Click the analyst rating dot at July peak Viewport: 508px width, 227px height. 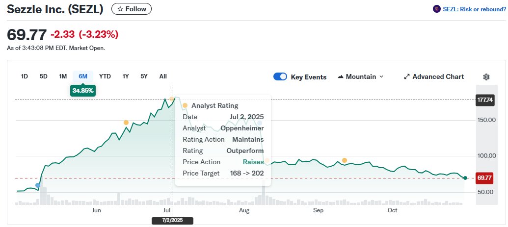point(172,99)
